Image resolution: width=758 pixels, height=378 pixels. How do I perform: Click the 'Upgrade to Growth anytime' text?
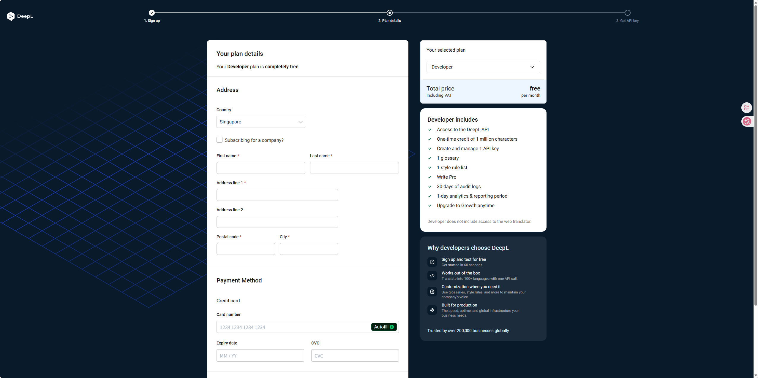click(466, 206)
